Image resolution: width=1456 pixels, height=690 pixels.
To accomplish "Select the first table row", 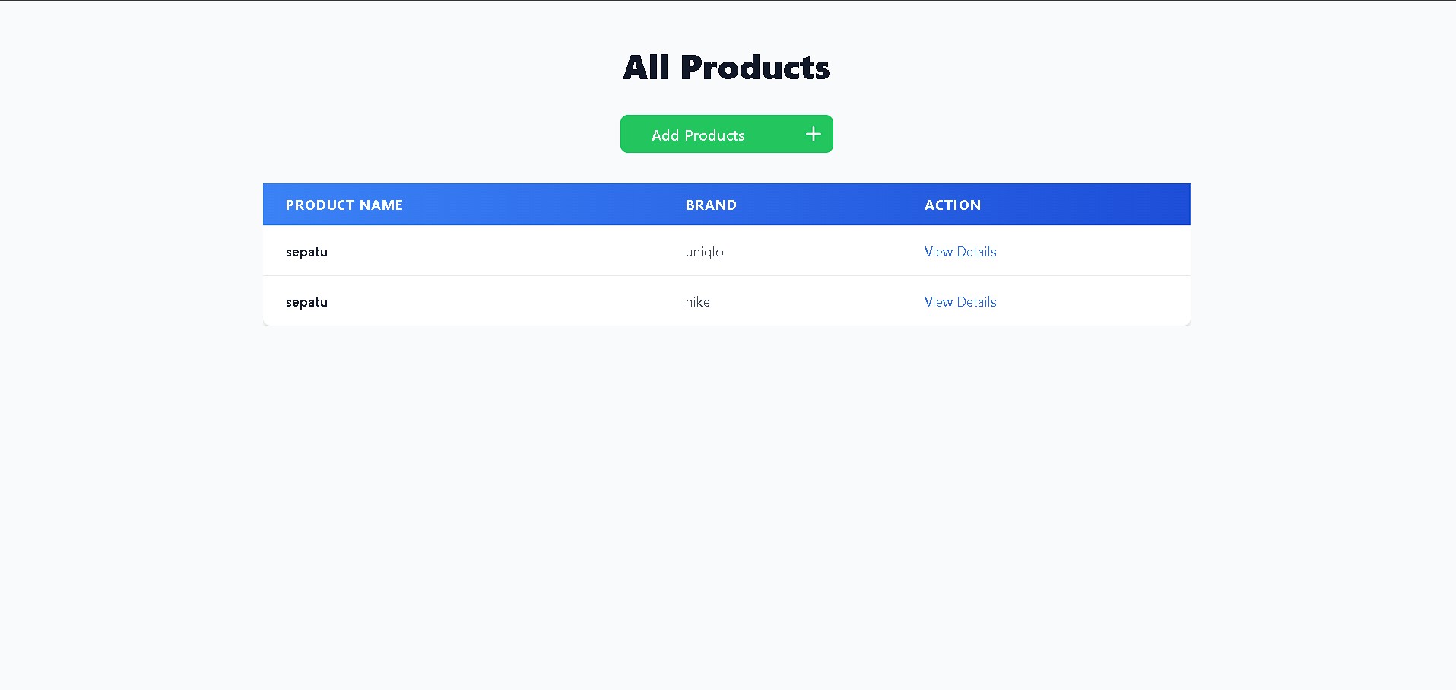I will click(x=532, y=251).
